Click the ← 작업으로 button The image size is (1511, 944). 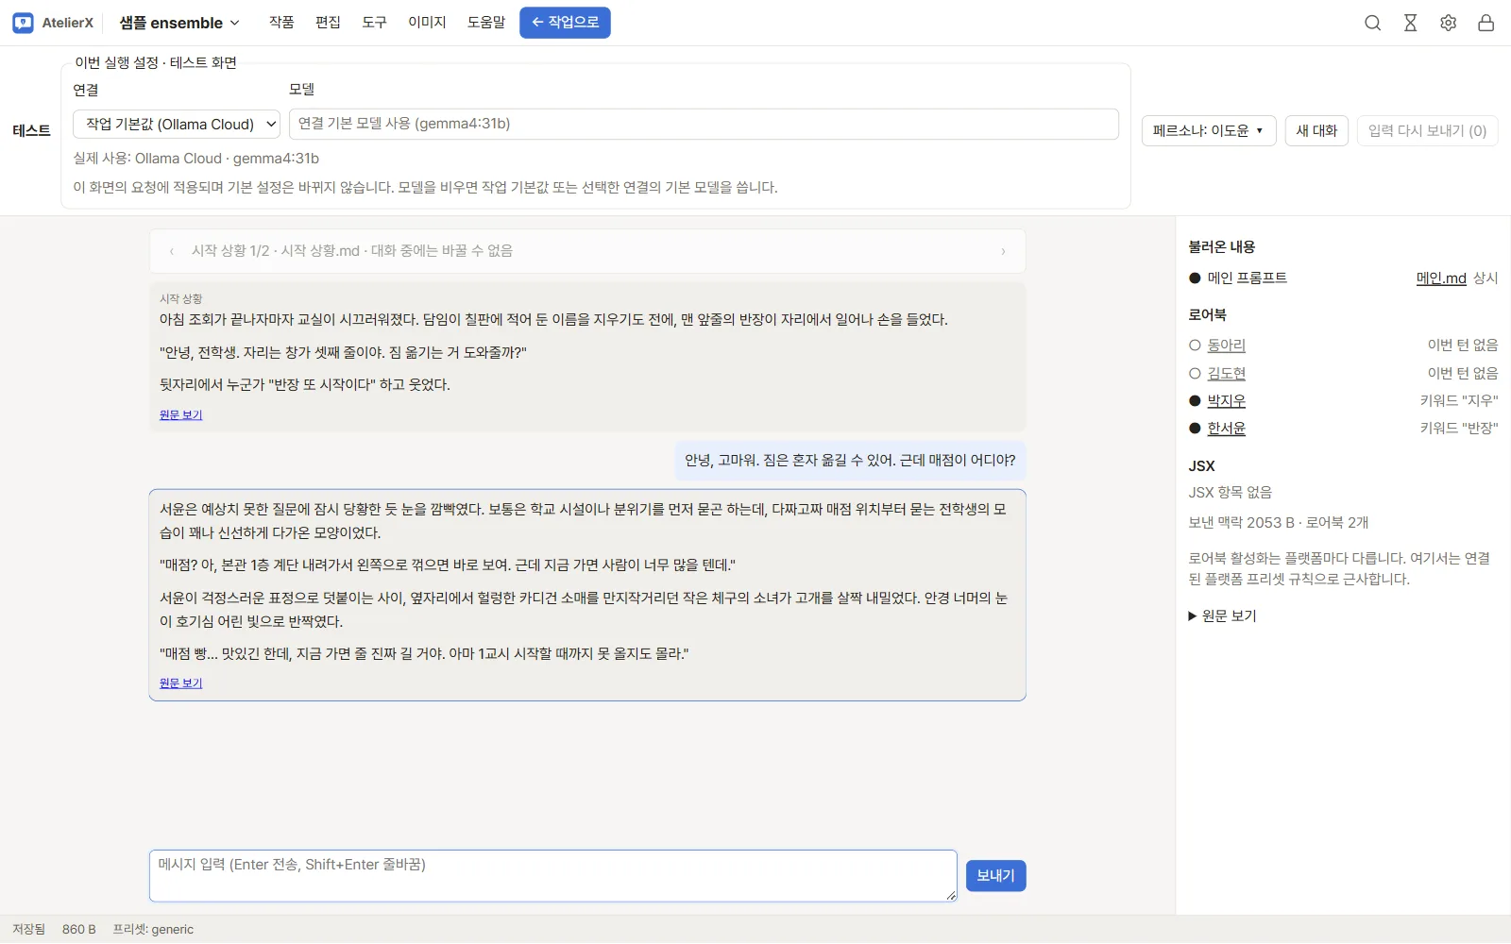point(565,23)
